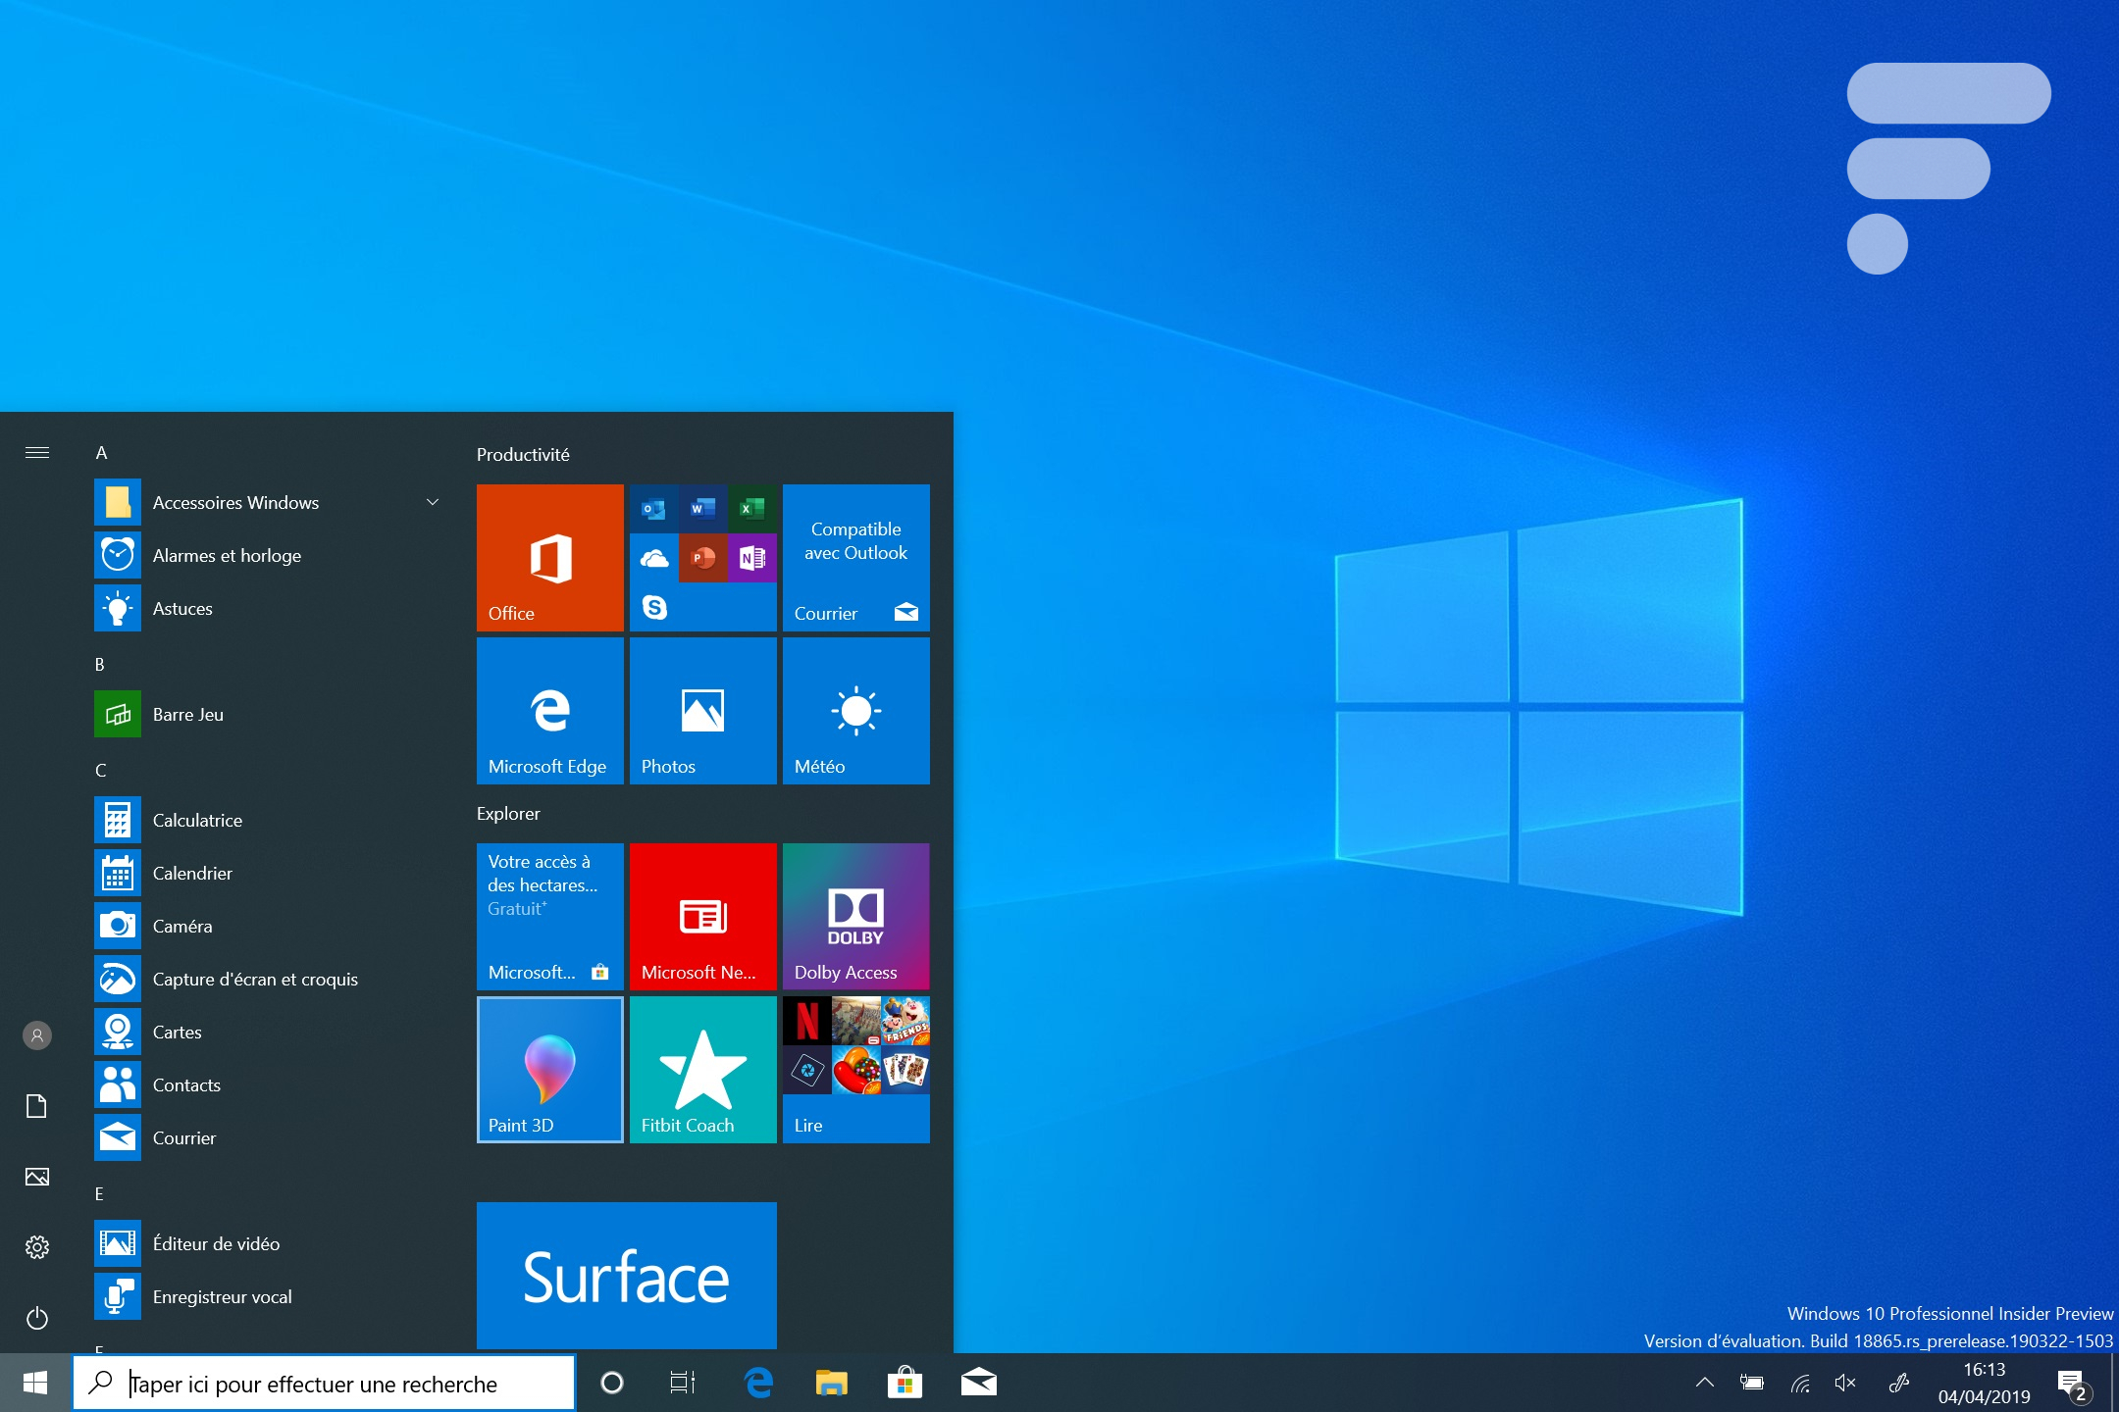
Task: Open Pictures from Start sidebar
Action: (37, 1177)
